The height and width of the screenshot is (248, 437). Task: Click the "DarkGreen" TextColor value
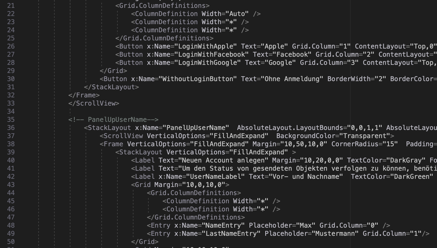(x=411, y=177)
